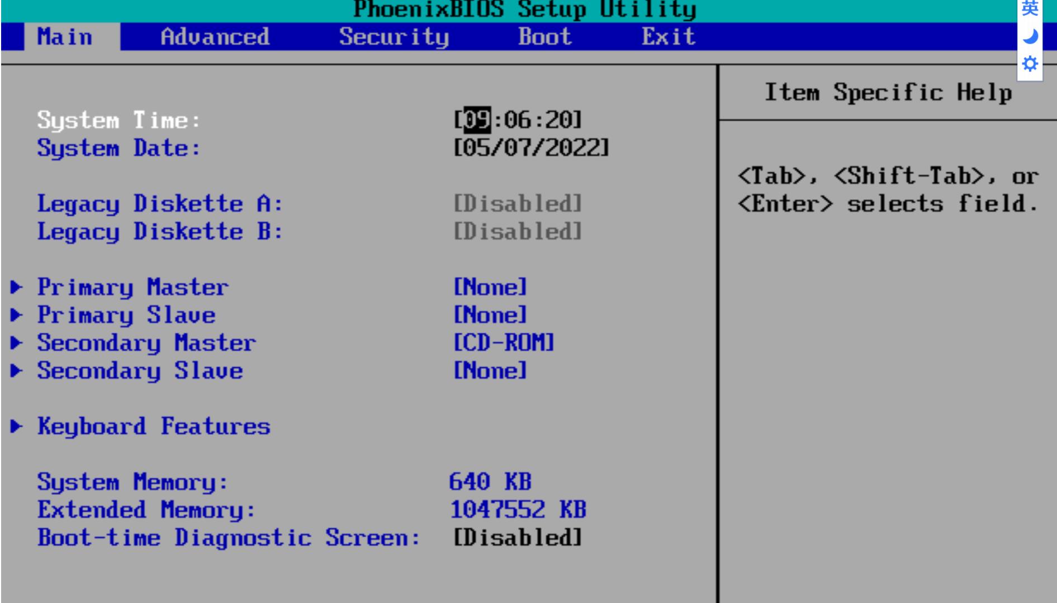Screen dimensions: 1057x603
Task: Click the moon night-mode icon
Action: coord(1030,37)
